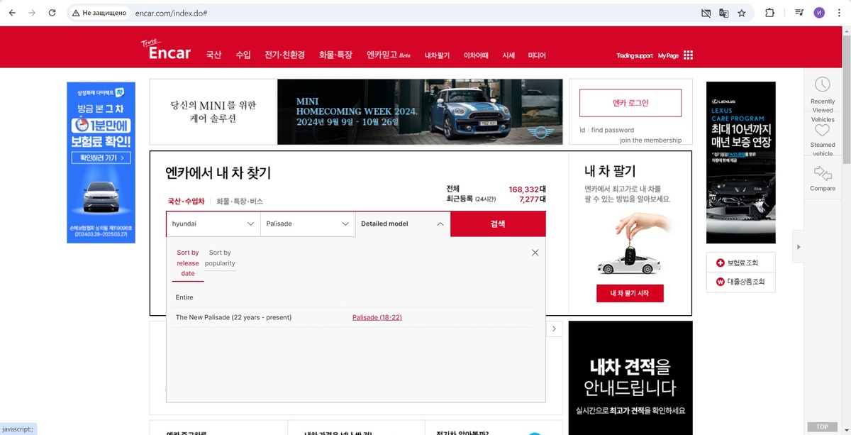This screenshot has height=435, width=851.
Task: Click My Page link in header
Action: 668,55
